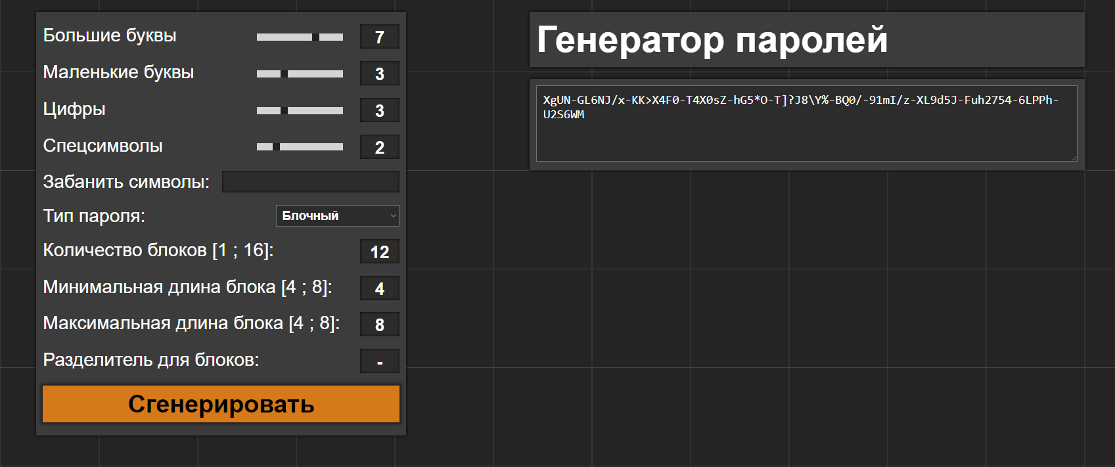Adjust the Маленькие буквы slider
1115x467 pixels.
[300, 74]
